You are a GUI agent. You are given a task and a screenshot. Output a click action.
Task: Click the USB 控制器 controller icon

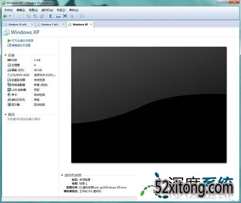[x=9, y=90]
